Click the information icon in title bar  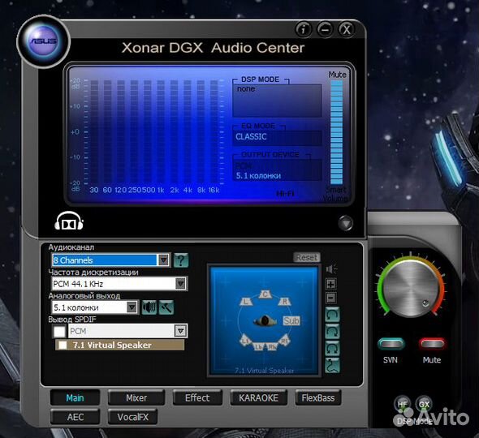tap(304, 30)
